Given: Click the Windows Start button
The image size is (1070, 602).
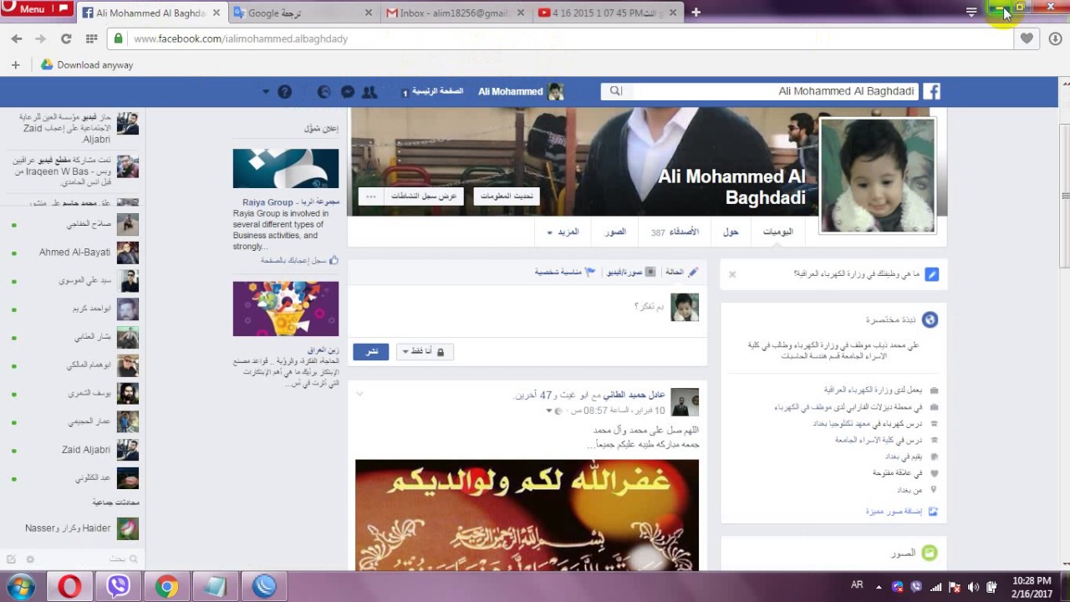Looking at the screenshot, I should (20, 587).
